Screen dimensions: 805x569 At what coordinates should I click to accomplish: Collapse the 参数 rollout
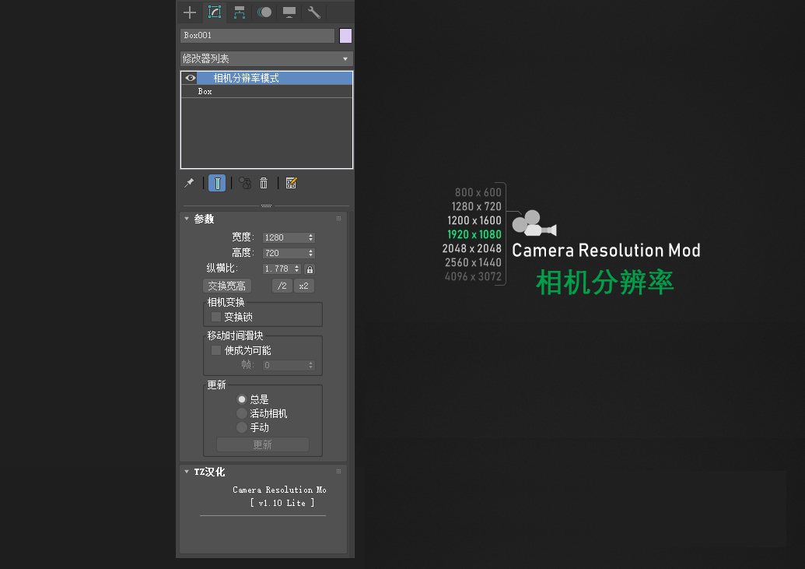click(187, 219)
